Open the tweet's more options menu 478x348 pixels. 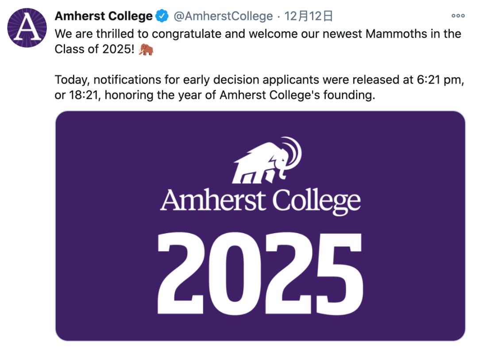click(x=458, y=16)
